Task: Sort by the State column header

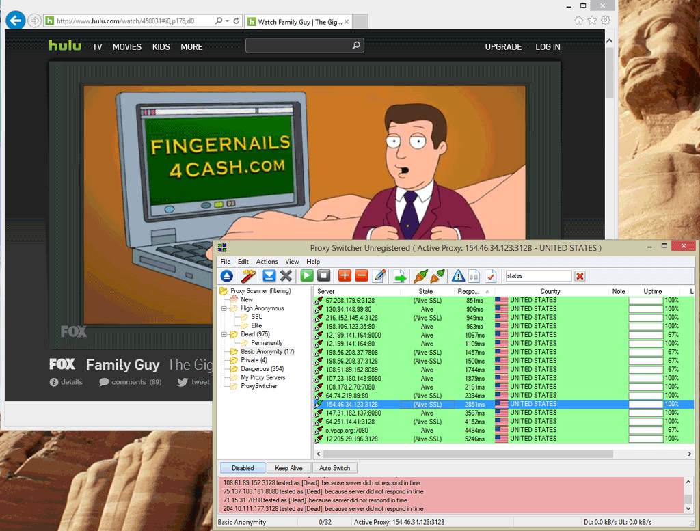Action: (427, 291)
